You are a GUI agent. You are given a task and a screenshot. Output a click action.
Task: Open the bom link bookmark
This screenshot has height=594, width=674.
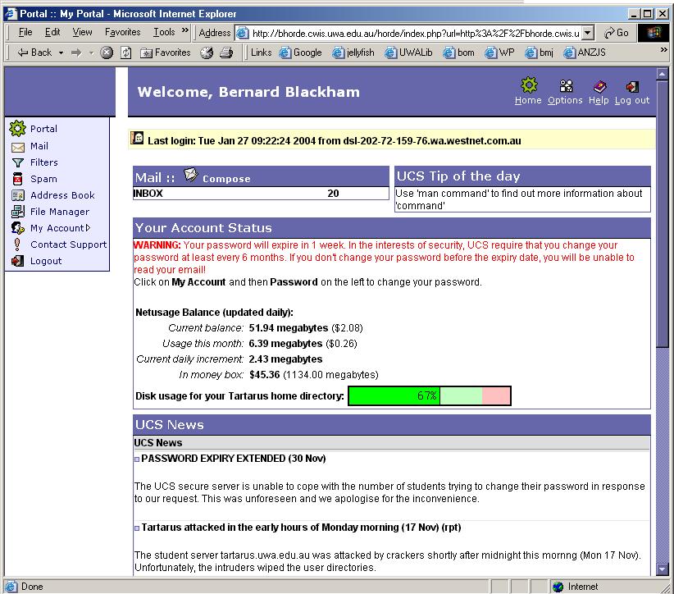[x=458, y=53]
